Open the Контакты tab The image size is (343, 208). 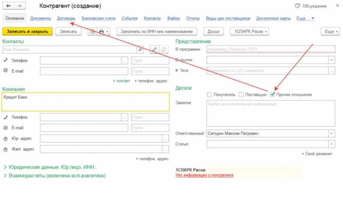coord(152,18)
